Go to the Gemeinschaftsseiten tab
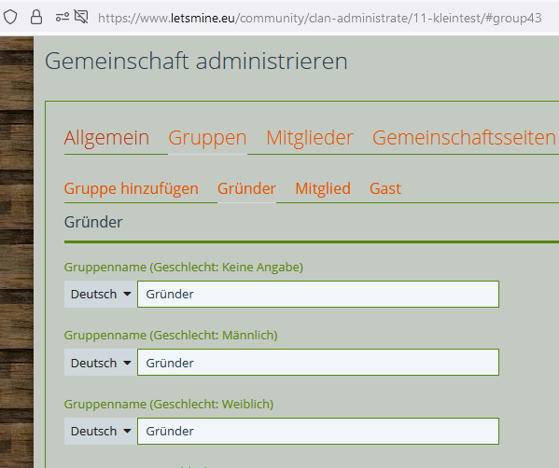The width and height of the screenshot is (559, 468). 464,137
